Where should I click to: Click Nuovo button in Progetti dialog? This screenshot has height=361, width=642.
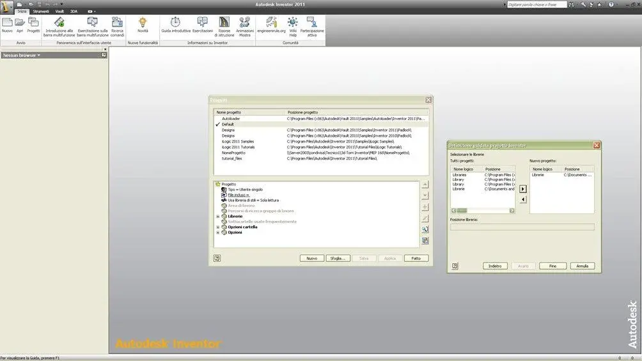312,258
